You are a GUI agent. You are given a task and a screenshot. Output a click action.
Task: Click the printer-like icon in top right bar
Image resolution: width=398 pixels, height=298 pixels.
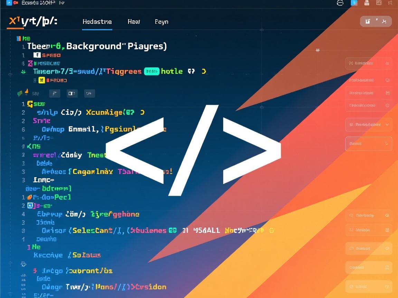click(x=367, y=3)
